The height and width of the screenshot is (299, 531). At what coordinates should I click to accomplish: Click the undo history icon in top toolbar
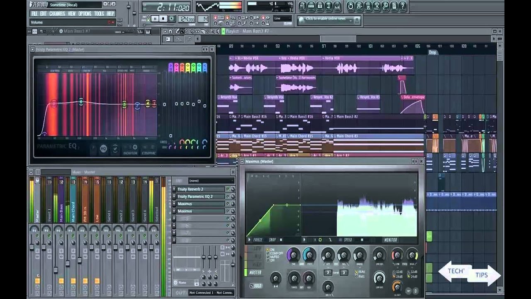pyautogui.click(x=351, y=6)
